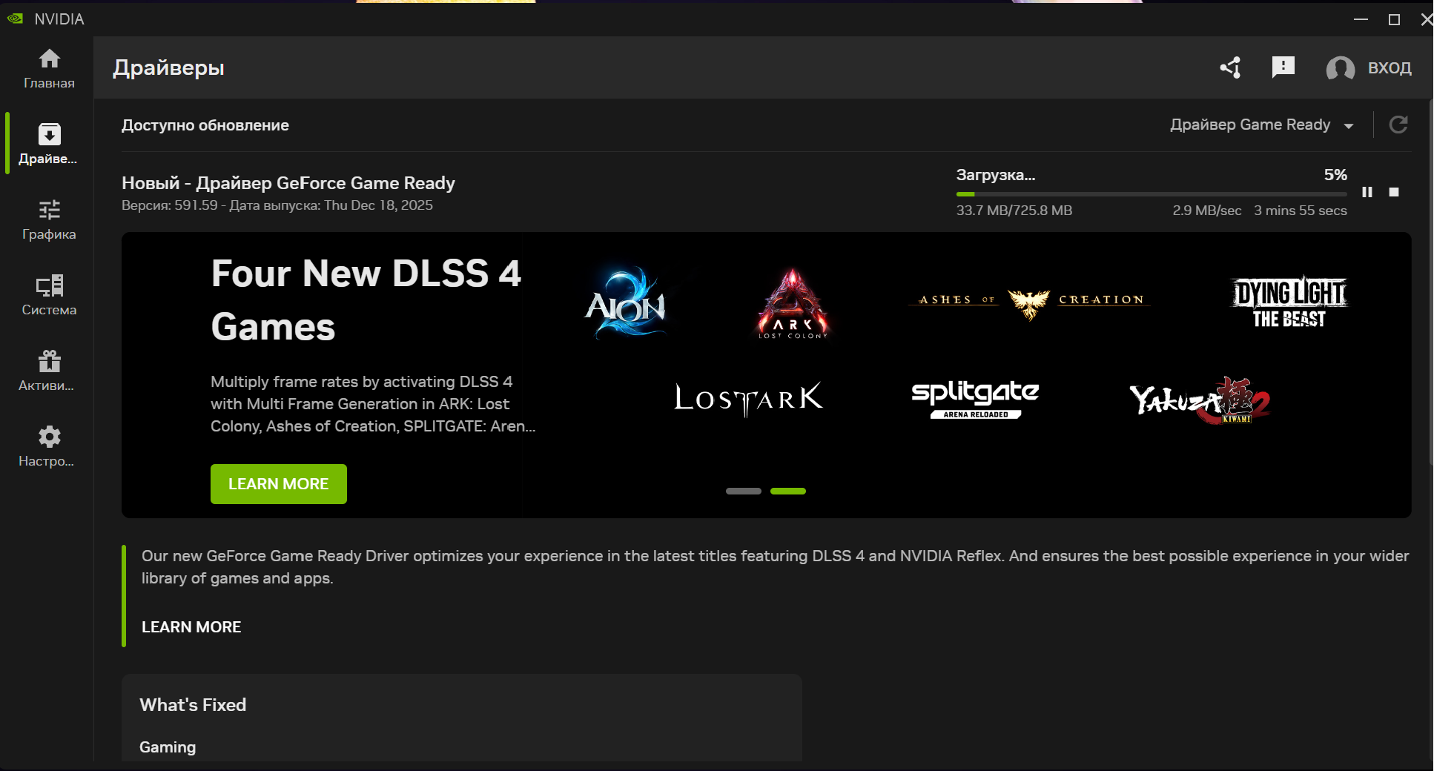Expand the Драйвер Game Ready dropdown

tap(1262, 125)
